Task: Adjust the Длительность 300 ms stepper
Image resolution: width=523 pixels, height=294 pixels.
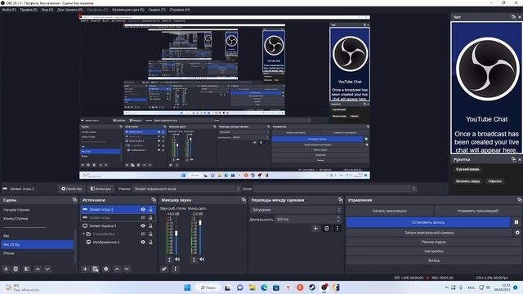Action: pos(338,220)
